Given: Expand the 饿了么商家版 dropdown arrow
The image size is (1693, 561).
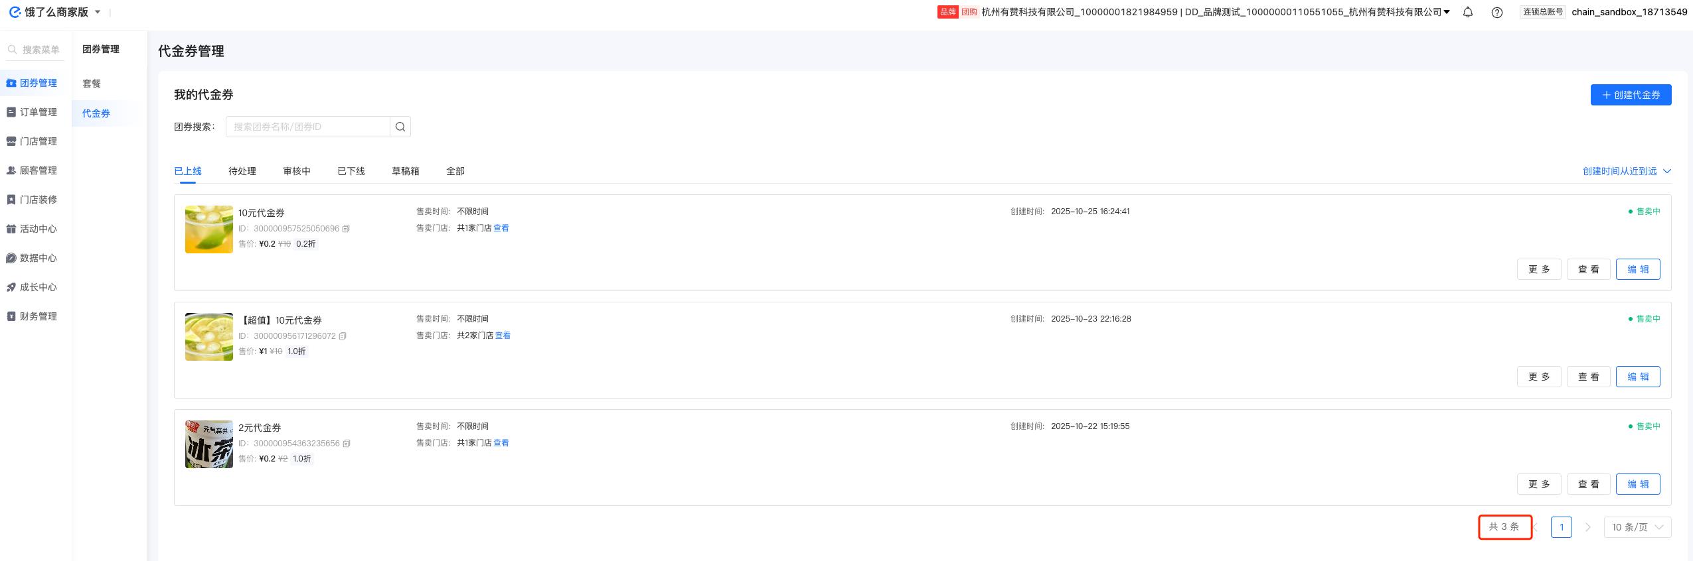Looking at the screenshot, I should click(x=98, y=12).
